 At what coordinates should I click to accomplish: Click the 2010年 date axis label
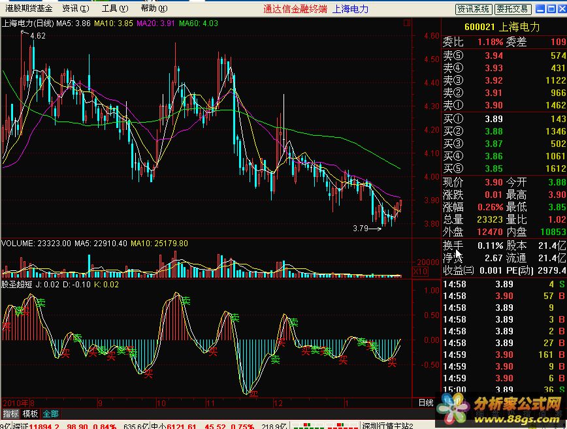tap(16, 403)
